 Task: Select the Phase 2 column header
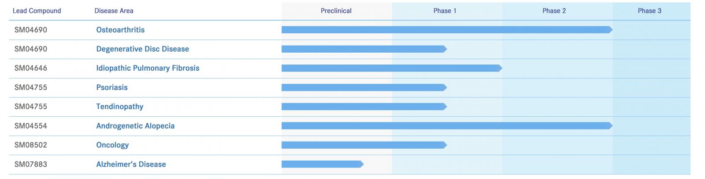click(x=554, y=11)
